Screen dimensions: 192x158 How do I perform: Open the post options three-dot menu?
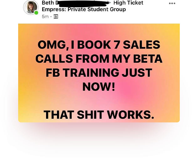[x=172, y=3]
